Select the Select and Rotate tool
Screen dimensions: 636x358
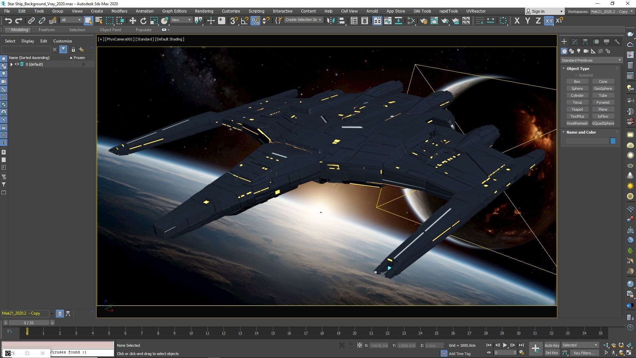(x=143, y=21)
